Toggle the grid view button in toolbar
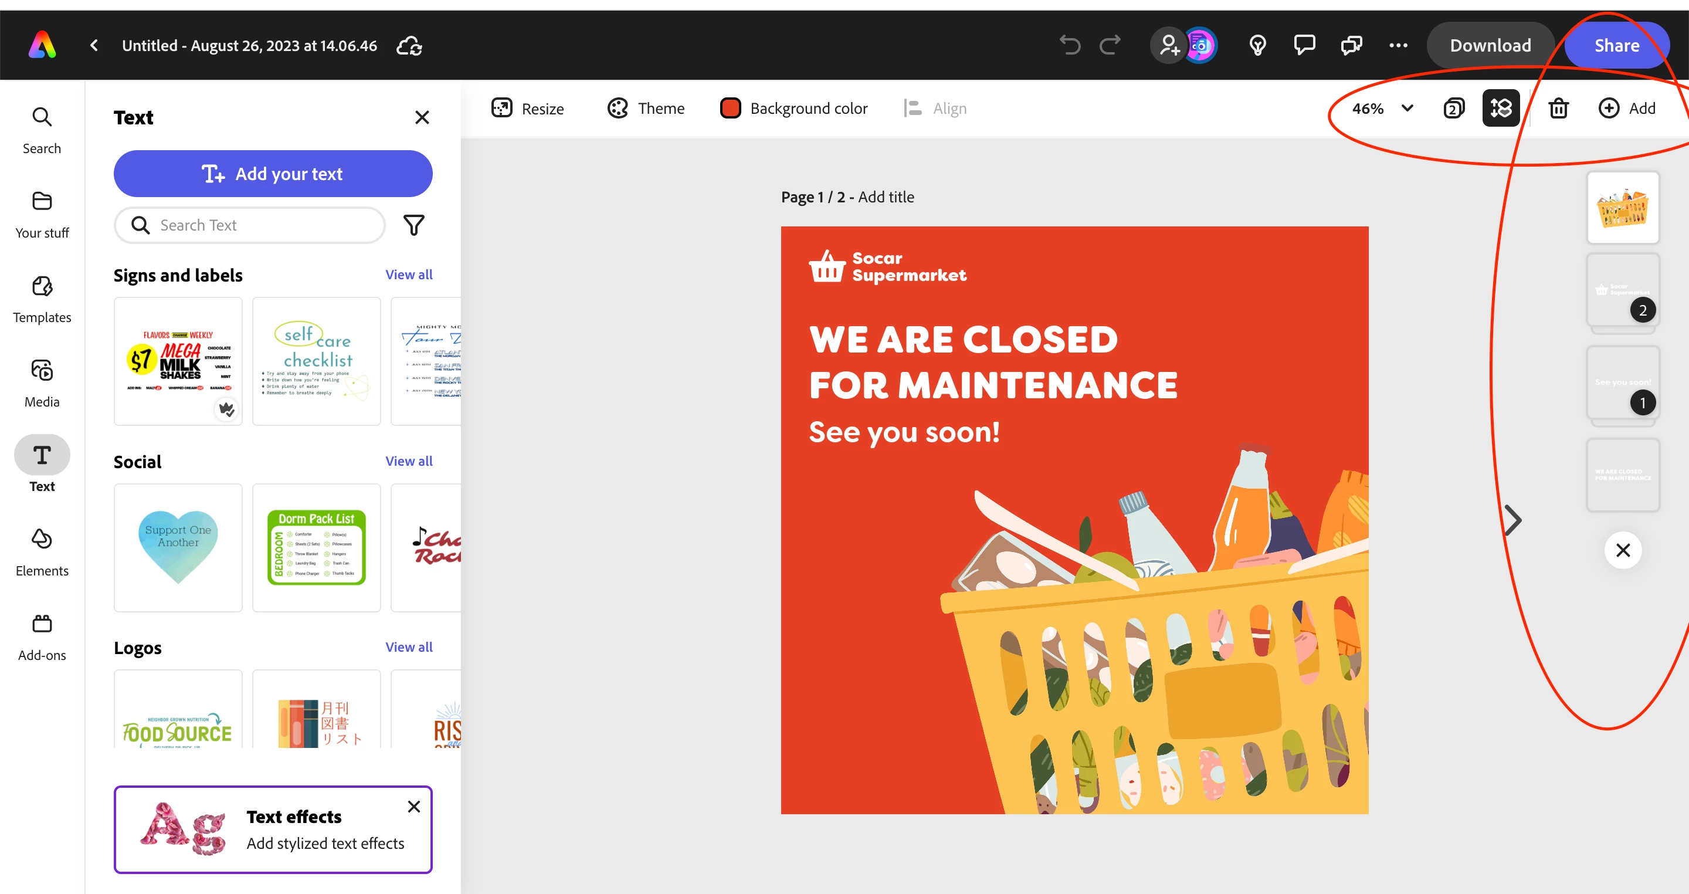 (x=1500, y=108)
